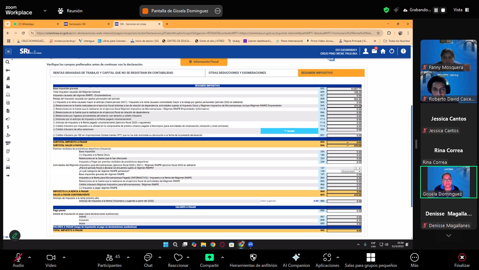Open the SRI mail notifications icon
This screenshot has height=270, width=479.
coord(374,51)
